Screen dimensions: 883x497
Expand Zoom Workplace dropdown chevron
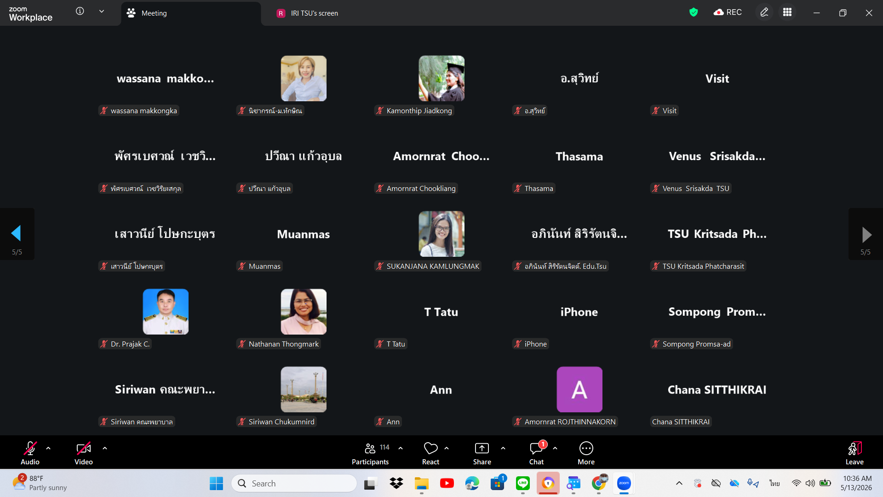pyautogui.click(x=102, y=11)
